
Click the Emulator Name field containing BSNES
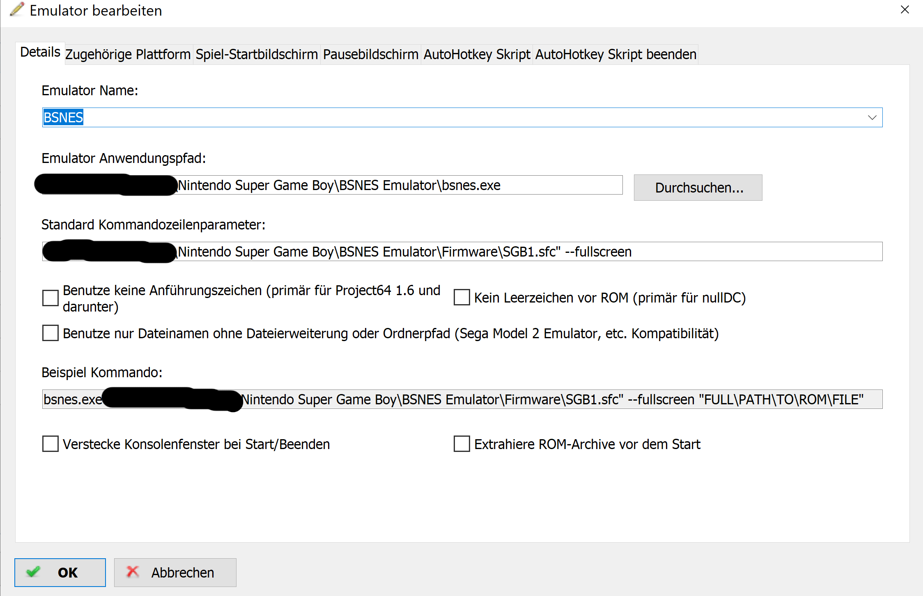coord(462,118)
